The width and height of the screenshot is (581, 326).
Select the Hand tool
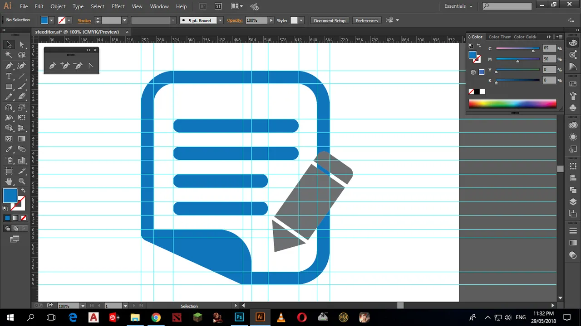coord(9,182)
